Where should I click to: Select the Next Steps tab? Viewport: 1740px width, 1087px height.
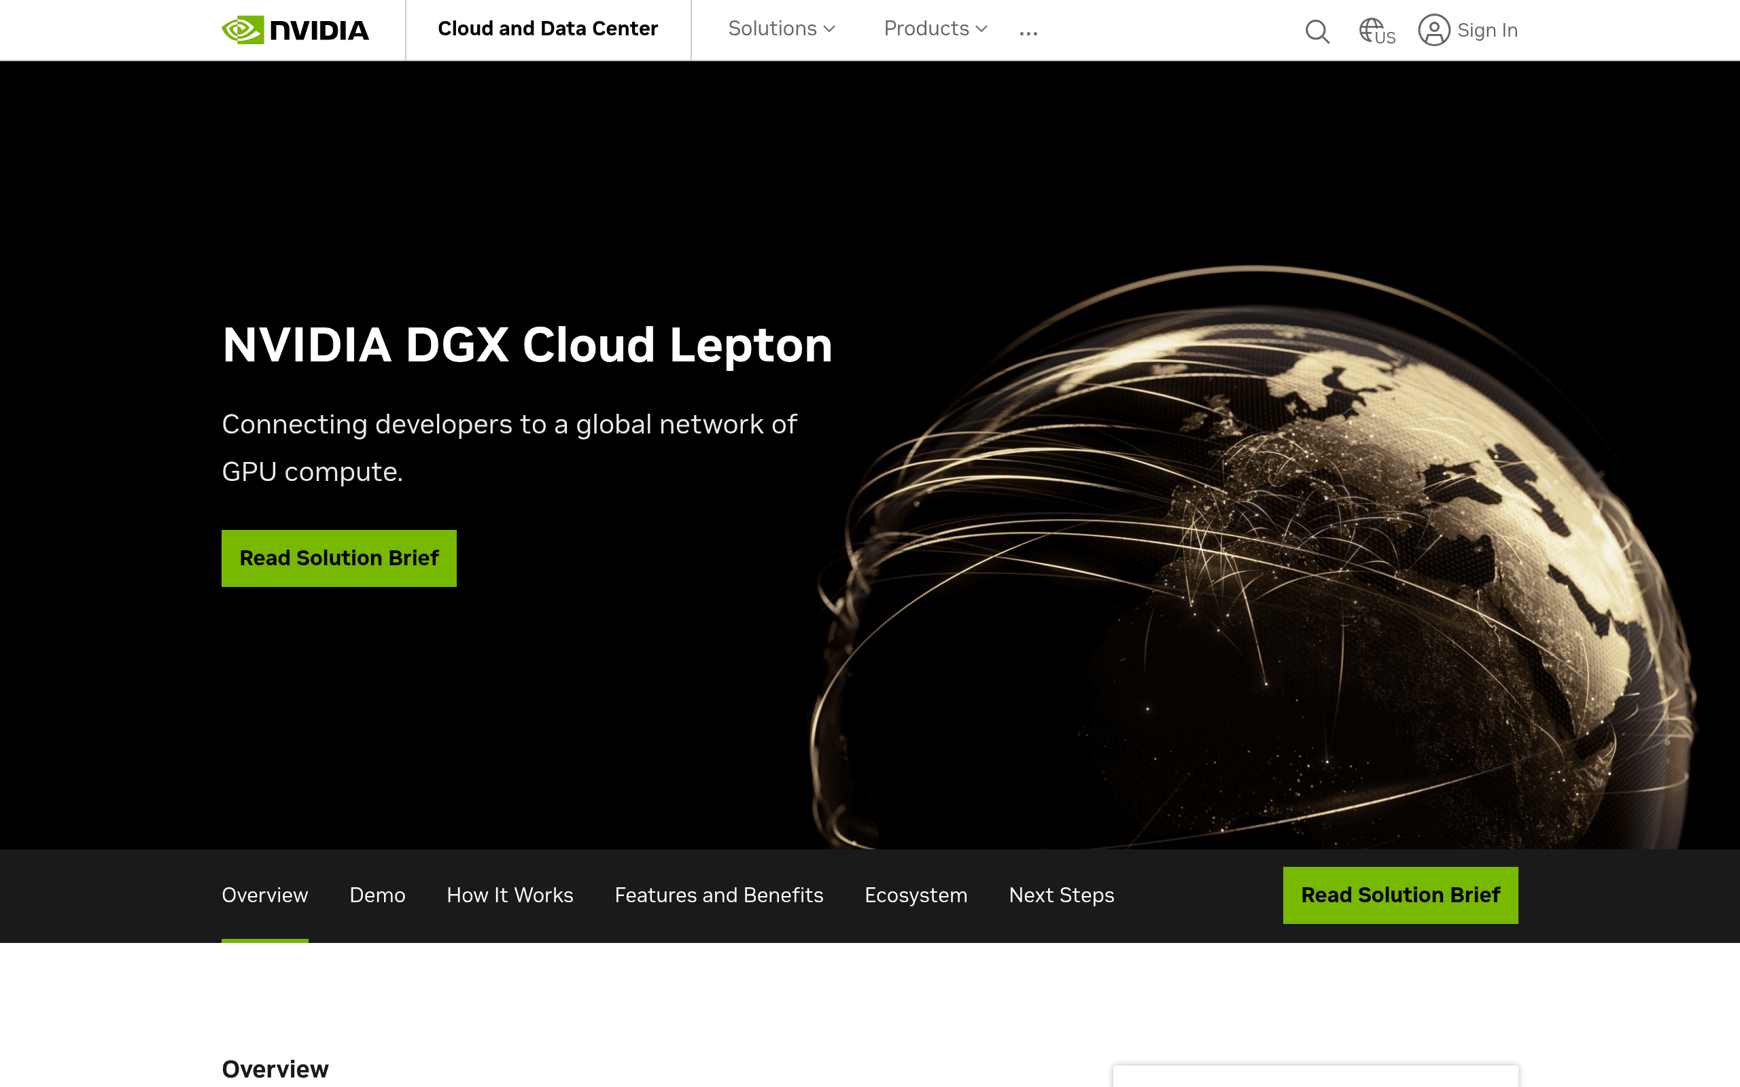(x=1061, y=895)
